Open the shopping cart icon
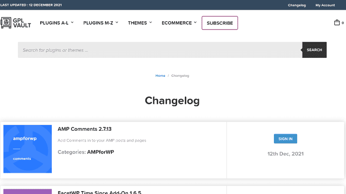Image resolution: width=346 pixels, height=194 pixels. [337, 22]
